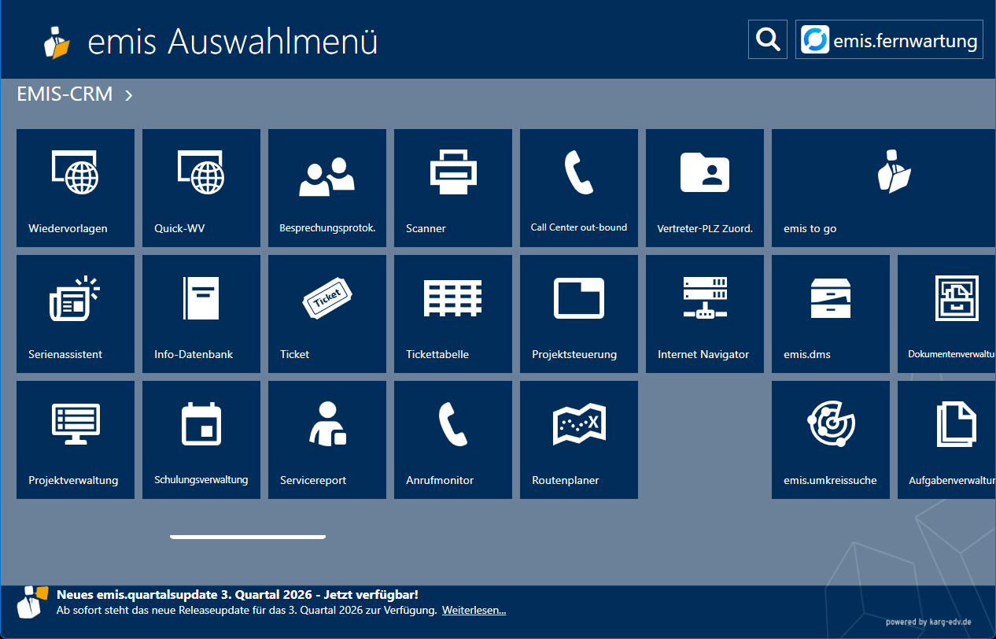Open the emis to go tile
The width and height of the screenshot is (996, 639).
point(883,188)
